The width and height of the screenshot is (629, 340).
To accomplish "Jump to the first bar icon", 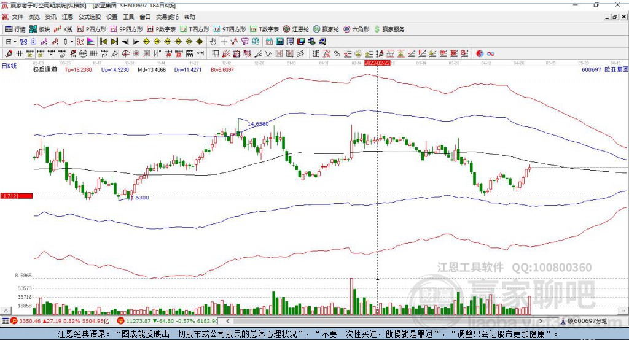I will [x=104, y=42].
